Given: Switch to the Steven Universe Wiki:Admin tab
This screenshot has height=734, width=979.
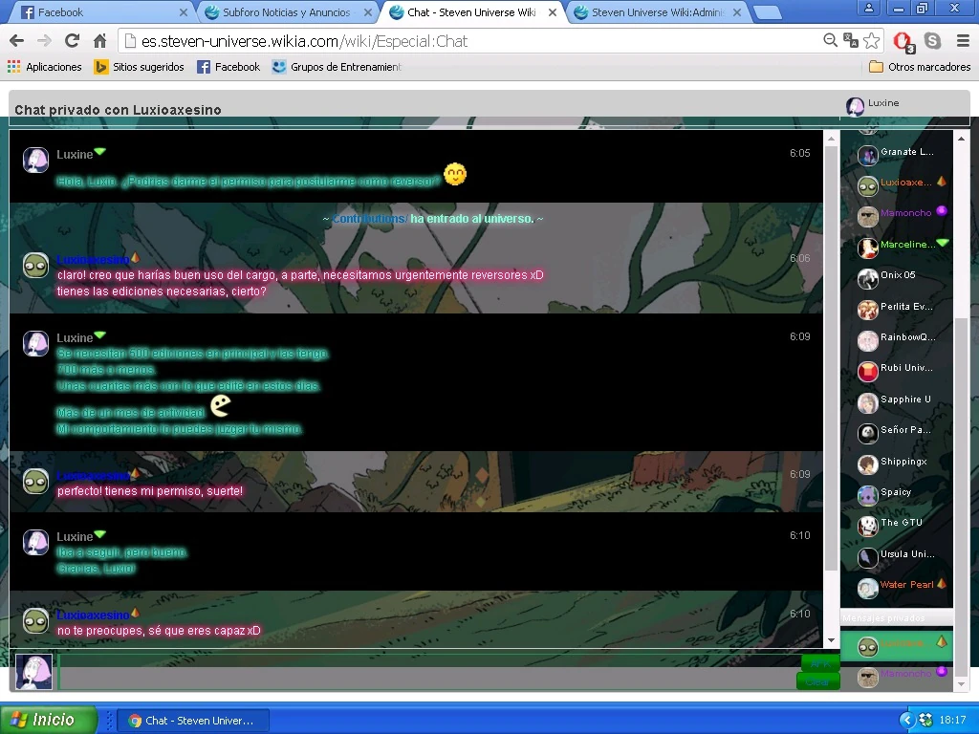Looking at the screenshot, I should [x=658, y=12].
